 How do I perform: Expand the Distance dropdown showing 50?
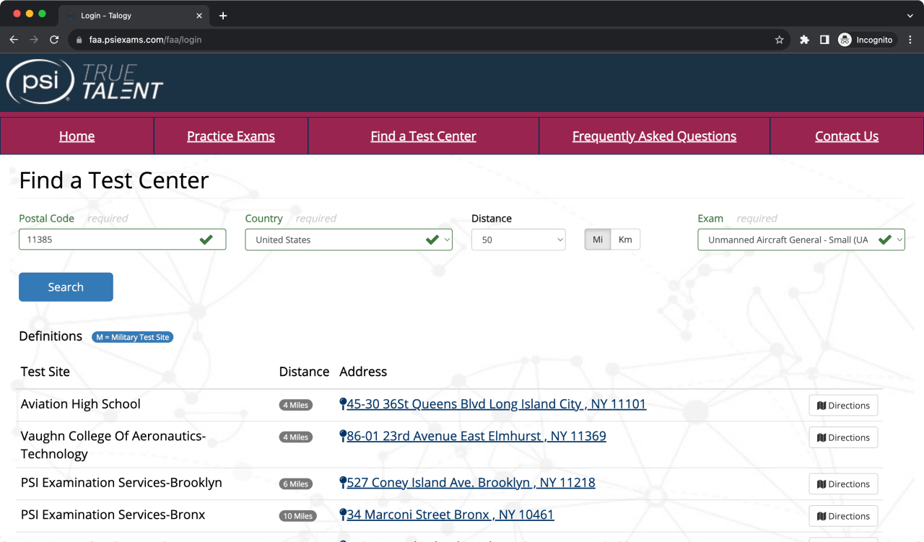pyautogui.click(x=518, y=240)
